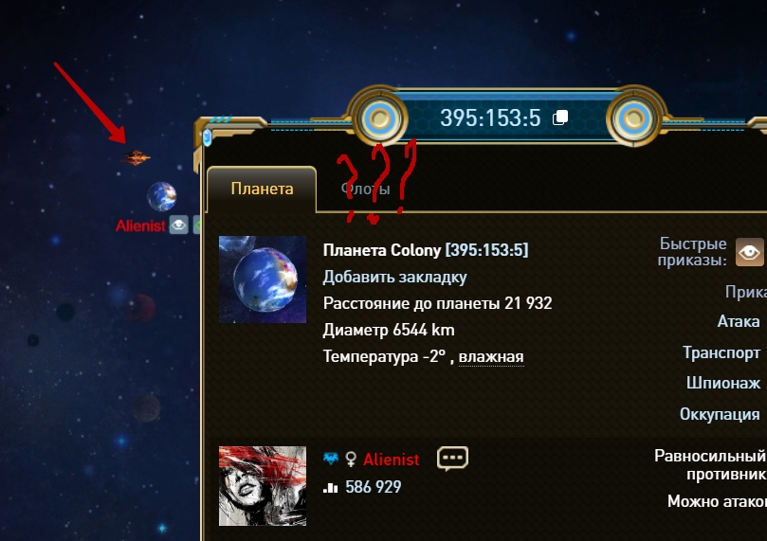
Task: Switch to the Планета tab
Action: pos(262,189)
